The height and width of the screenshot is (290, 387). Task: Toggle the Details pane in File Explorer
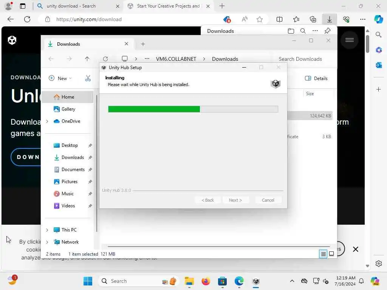pos(316,79)
